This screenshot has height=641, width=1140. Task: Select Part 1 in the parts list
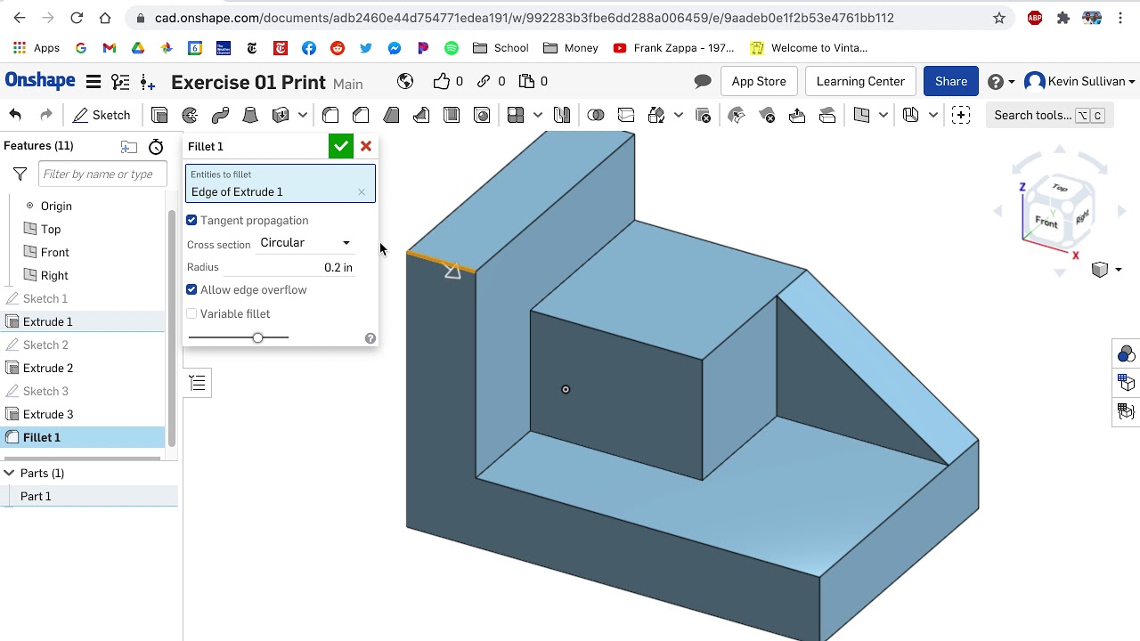36,496
